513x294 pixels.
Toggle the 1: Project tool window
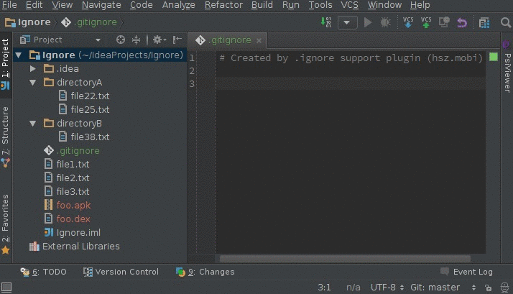(x=6, y=63)
